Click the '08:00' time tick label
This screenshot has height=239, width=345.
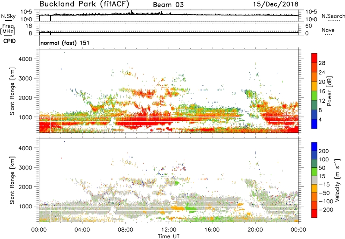(x=125, y=230)
